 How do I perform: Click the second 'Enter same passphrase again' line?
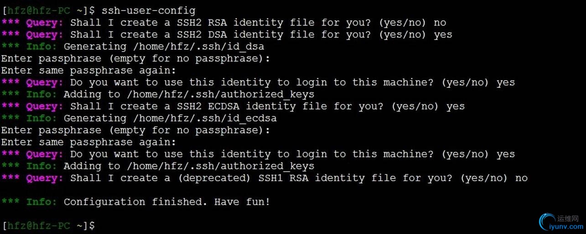[x=88, y=142]
